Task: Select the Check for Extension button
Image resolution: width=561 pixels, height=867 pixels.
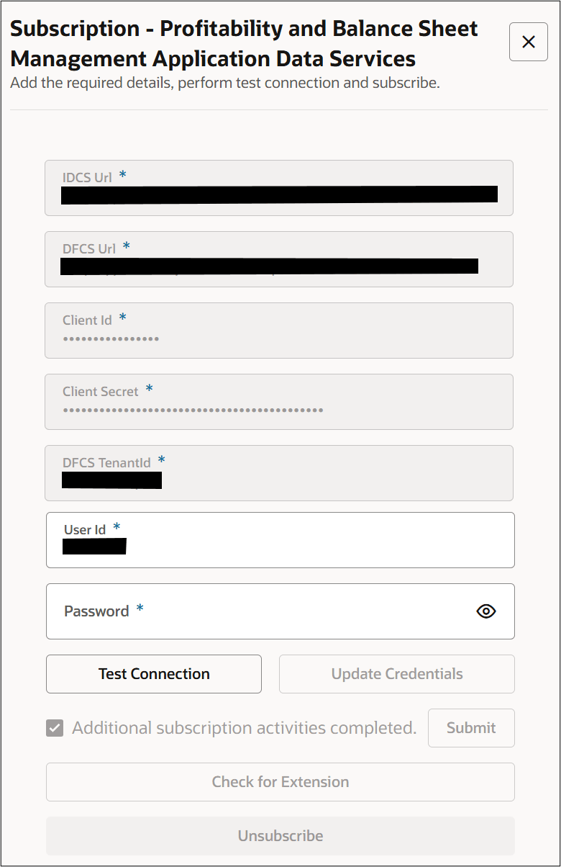Action: (x=280, y=782)
